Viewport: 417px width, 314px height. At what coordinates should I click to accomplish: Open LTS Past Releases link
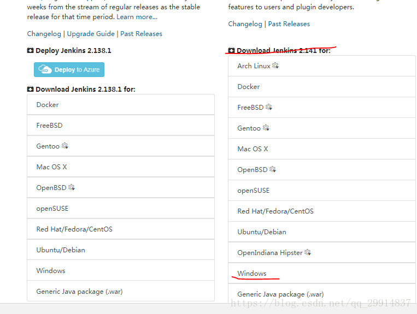pos(141,34)
